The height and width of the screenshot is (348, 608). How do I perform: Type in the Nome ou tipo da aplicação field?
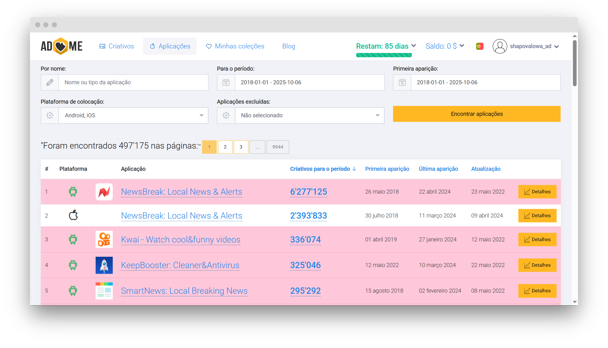point(133,83)
